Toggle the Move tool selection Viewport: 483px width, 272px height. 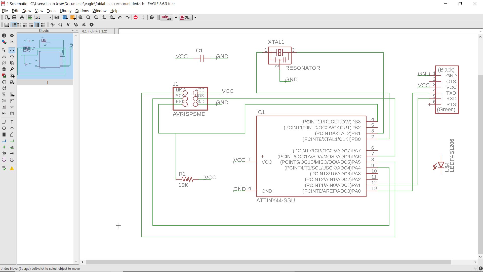tap(12, 50)
